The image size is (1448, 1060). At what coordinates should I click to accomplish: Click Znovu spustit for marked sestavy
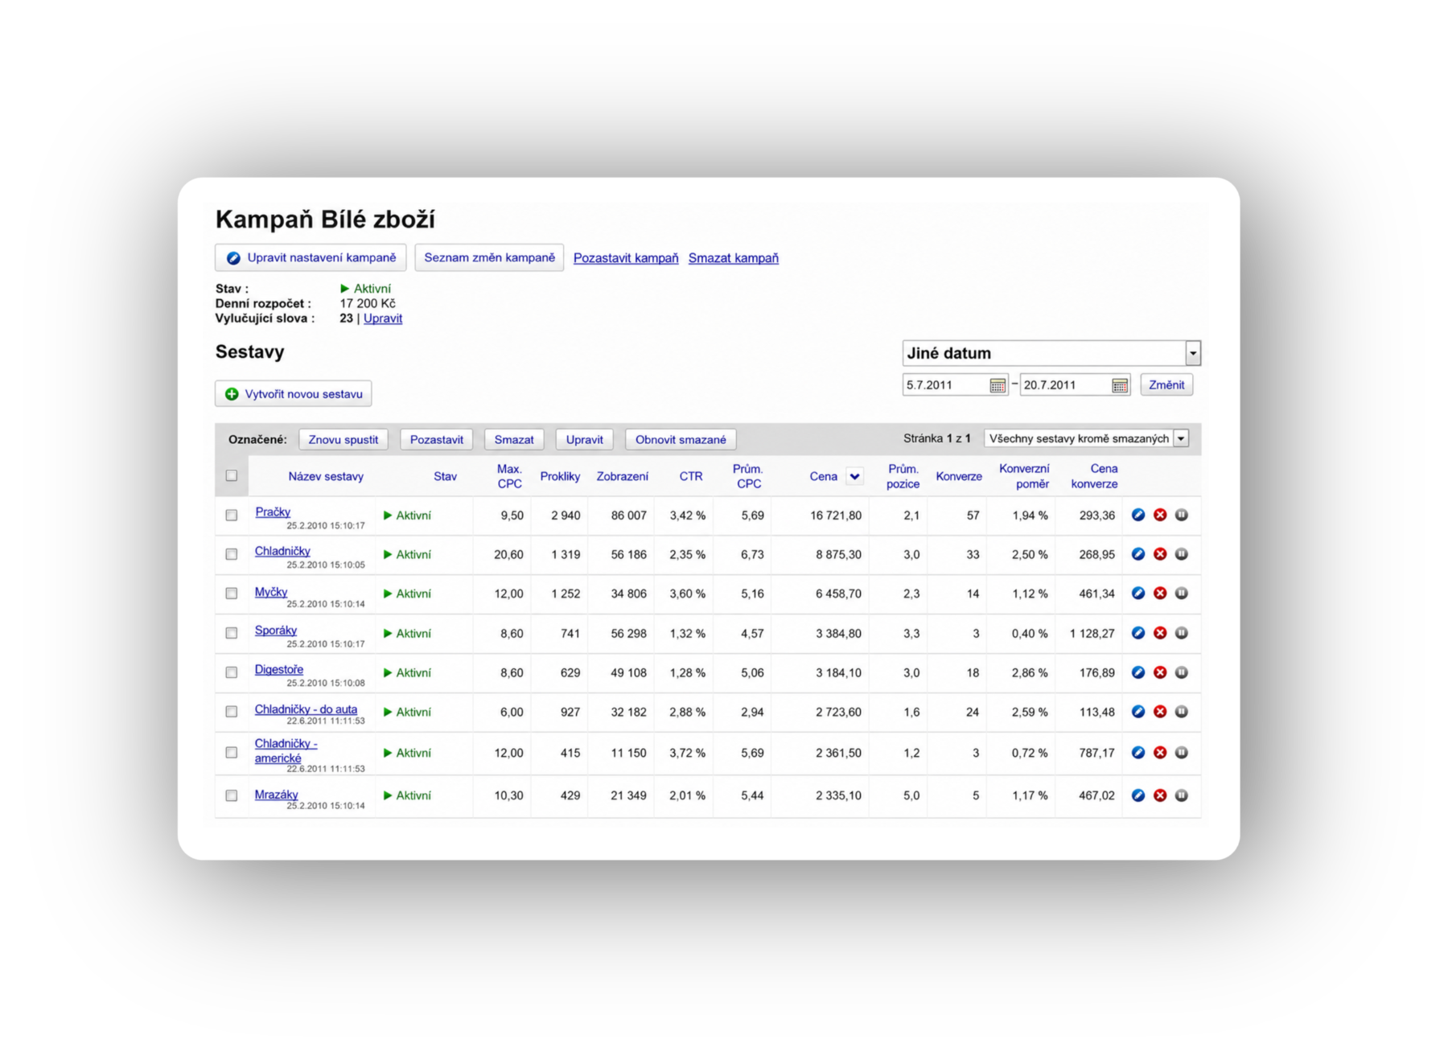[343, 440]
